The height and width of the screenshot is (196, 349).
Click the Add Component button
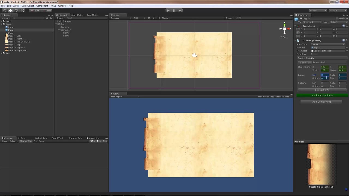coord(321,102)
